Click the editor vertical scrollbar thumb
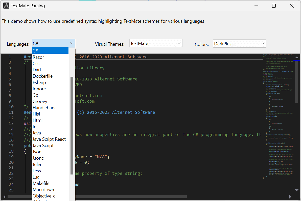The height and width of the screenshot is (201, 301). click(297, 82)
